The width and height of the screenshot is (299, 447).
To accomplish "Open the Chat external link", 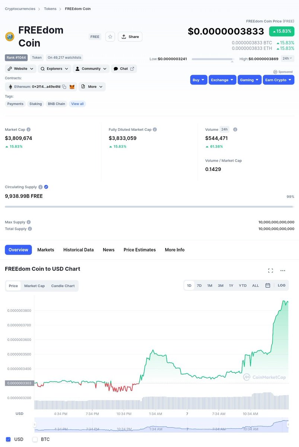I will coord(124,69).
